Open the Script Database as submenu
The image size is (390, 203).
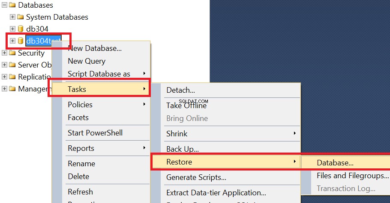[x=101, y=74]
